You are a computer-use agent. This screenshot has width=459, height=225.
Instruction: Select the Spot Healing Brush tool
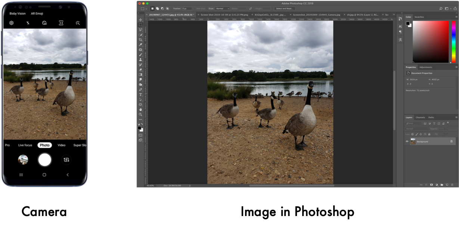click(140, 49)
